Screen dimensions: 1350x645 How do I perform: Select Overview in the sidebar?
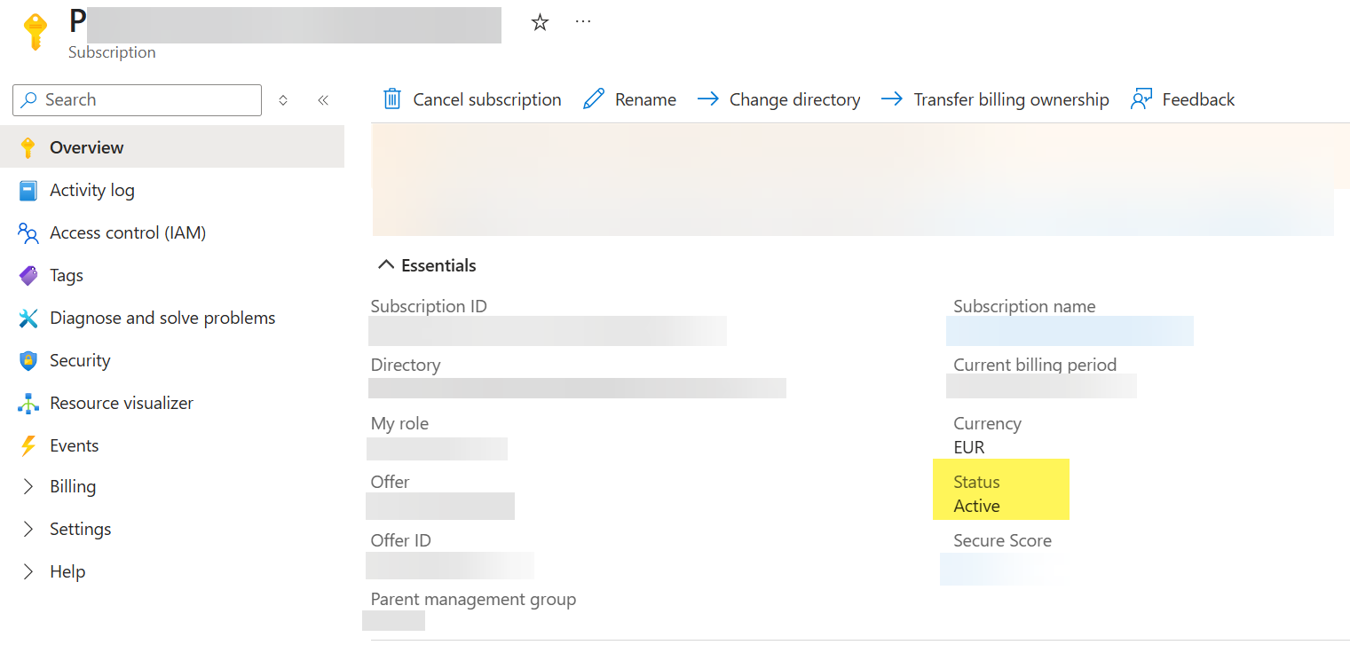coord(172,146)
